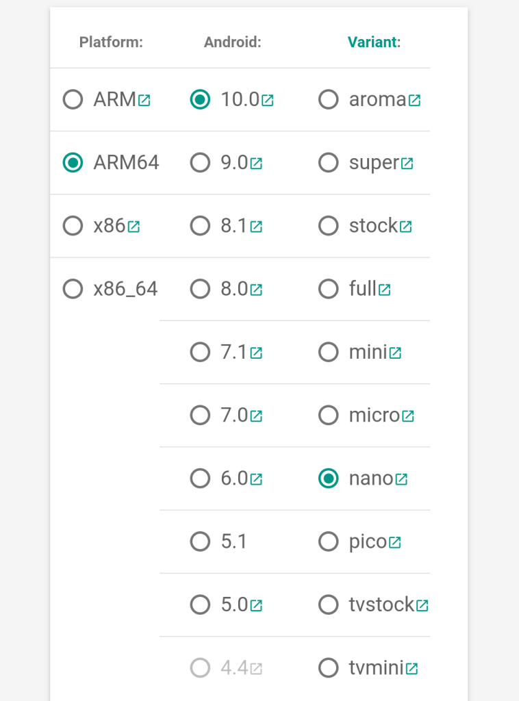The image size is (519, 701).
Task: Open external link icon next to ARM
Action: (x=144, y=101)
